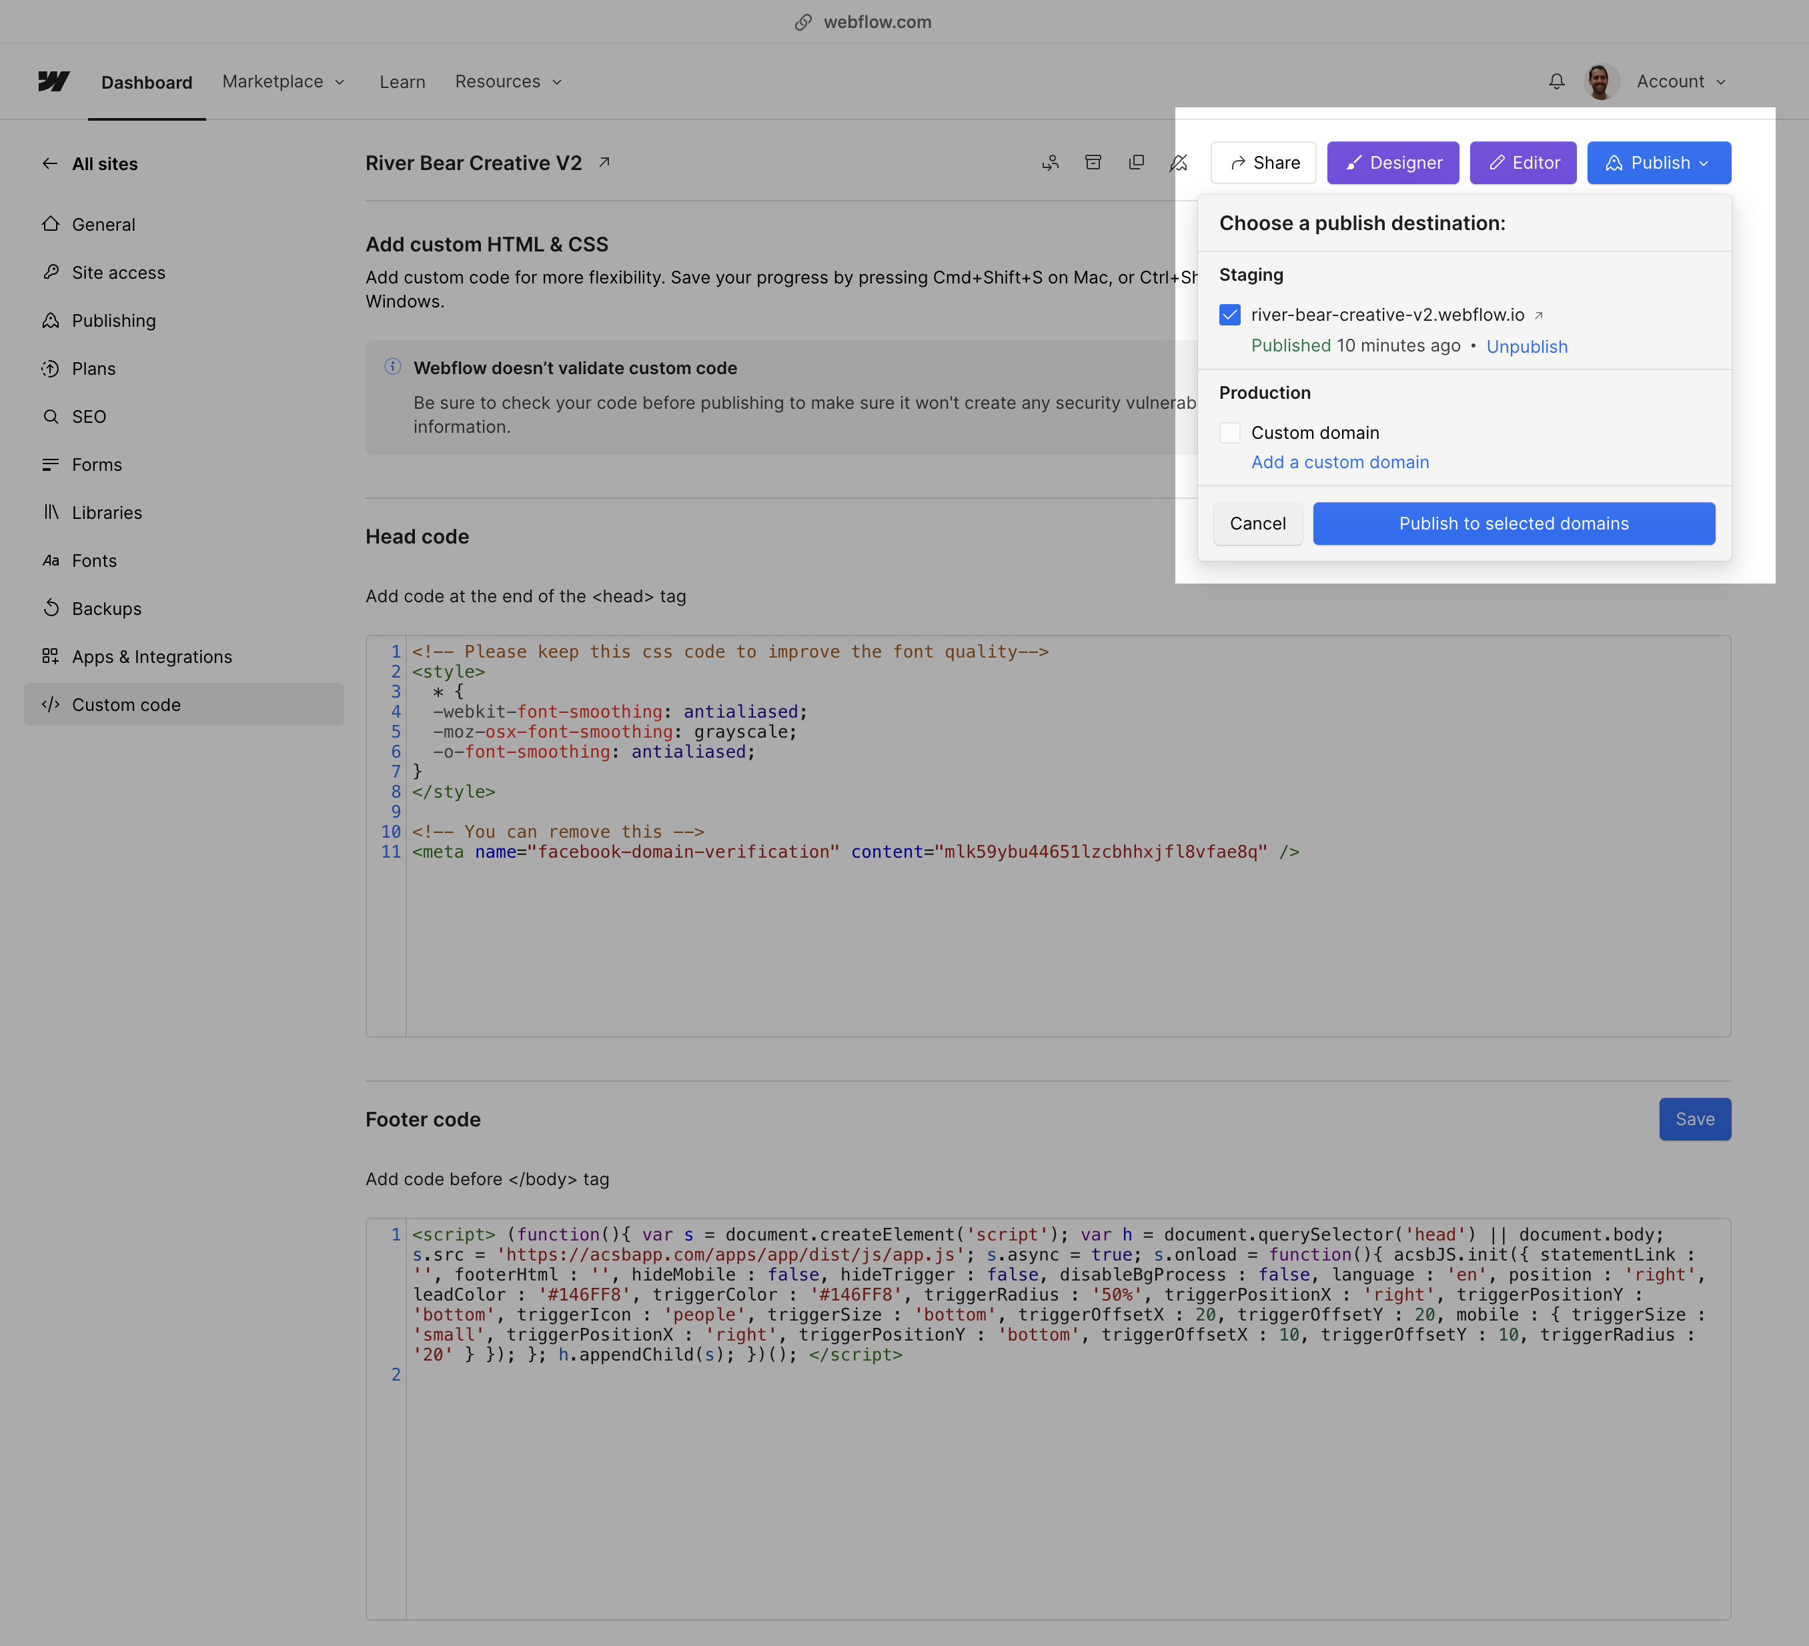
Task: Click the archive site icon
Action: coord(1093,162)
